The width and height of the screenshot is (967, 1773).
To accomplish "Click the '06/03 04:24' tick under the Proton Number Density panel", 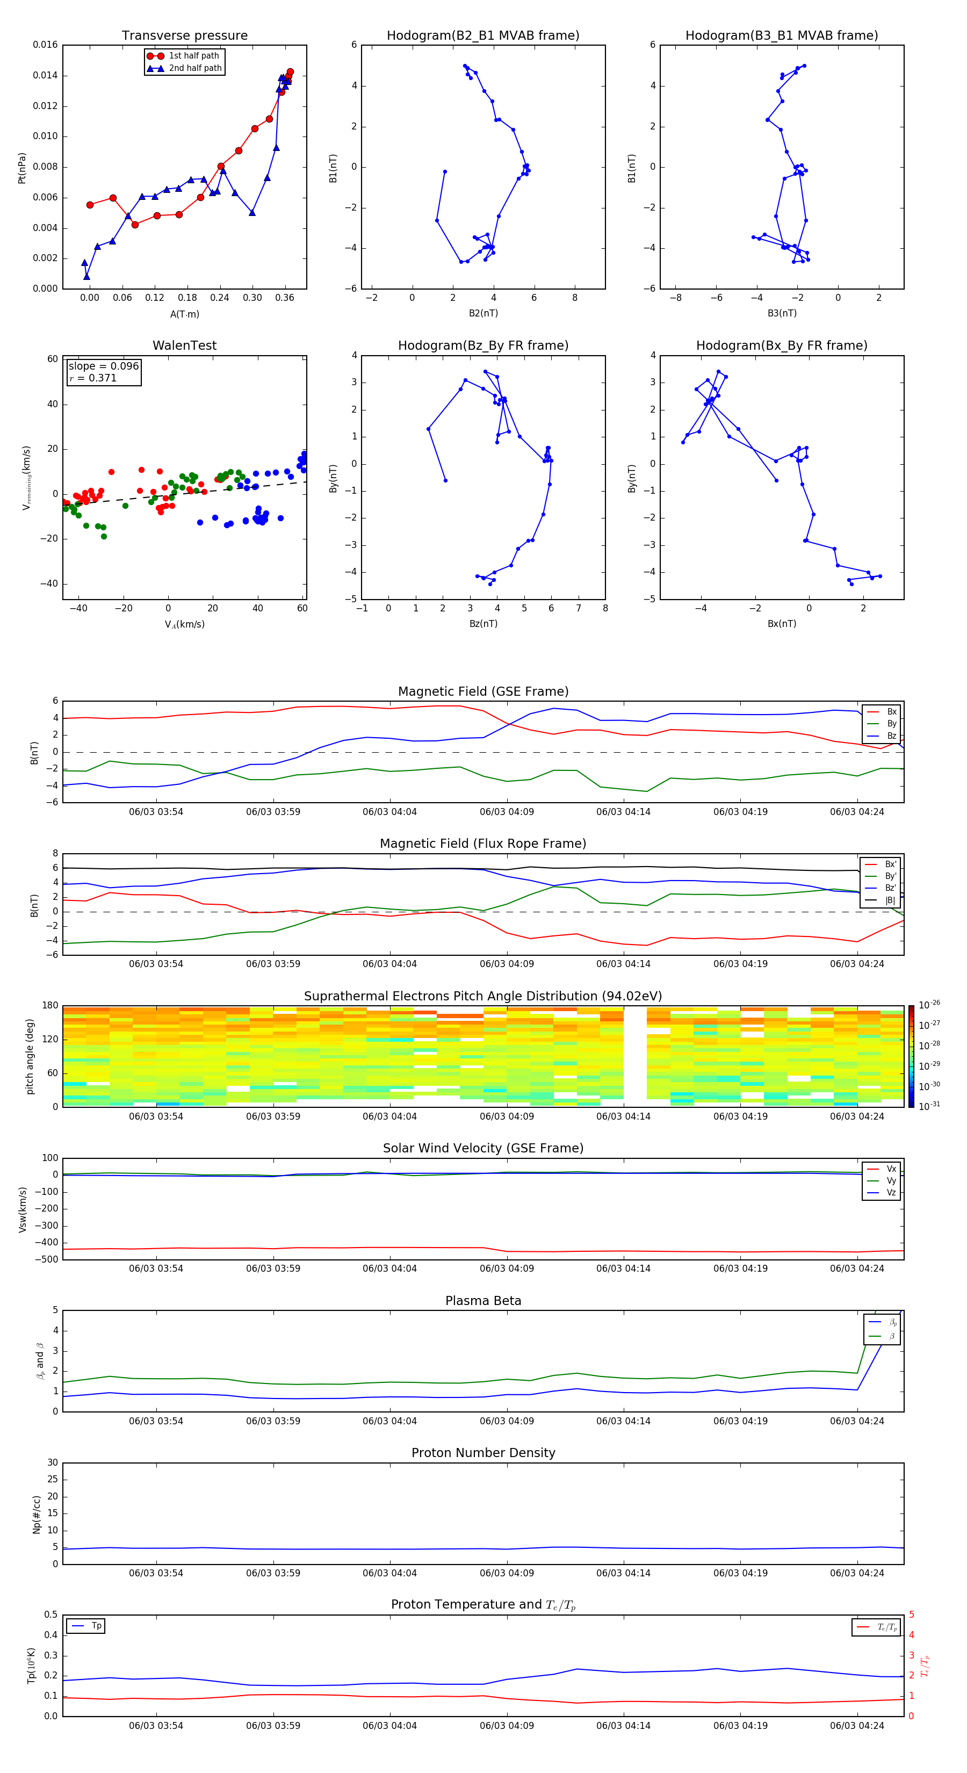I will (857, 1573).
